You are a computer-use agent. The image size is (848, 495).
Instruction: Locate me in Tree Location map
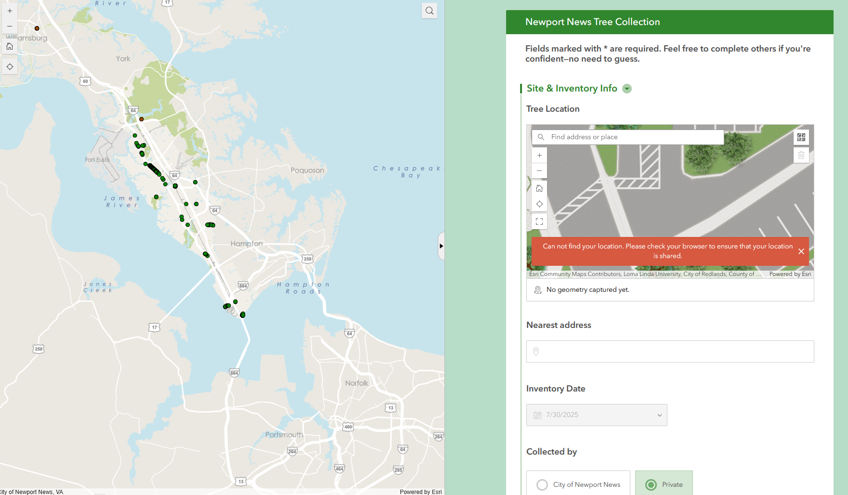539,204
